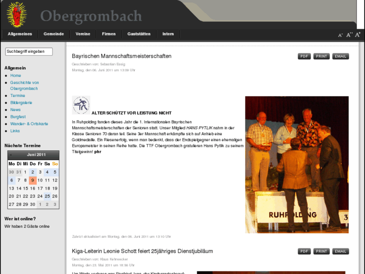Open the Links sidebar link
Viewport: 365px width, 274px height.
[x=15, y=131]
